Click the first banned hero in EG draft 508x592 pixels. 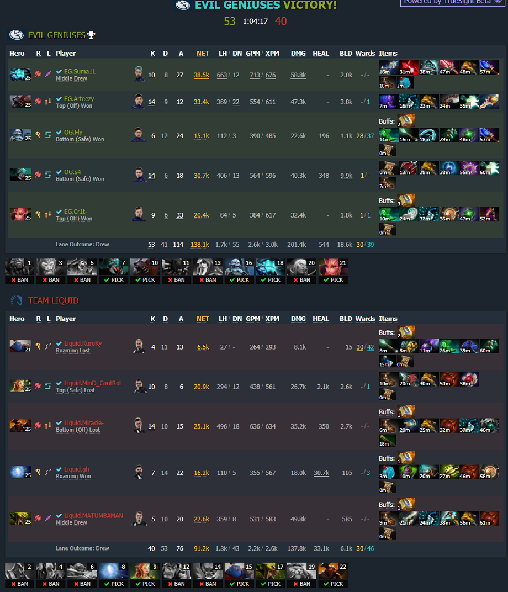tap(19, 271)
